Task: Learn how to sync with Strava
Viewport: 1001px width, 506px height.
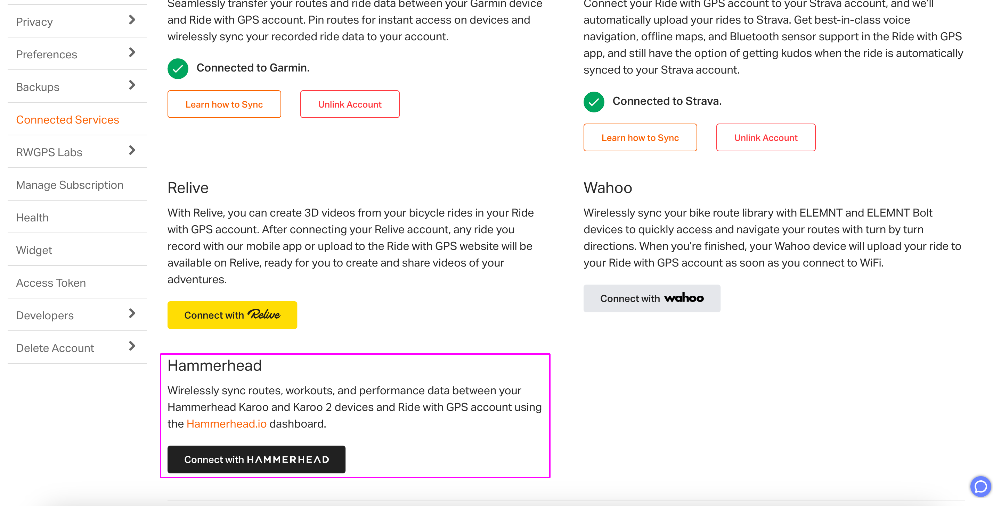Action: pos(640,138)
